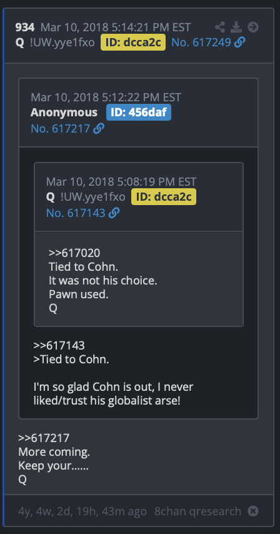Open quoted post link No. 617217
This screenshot has width=280, height=534.
60,128
